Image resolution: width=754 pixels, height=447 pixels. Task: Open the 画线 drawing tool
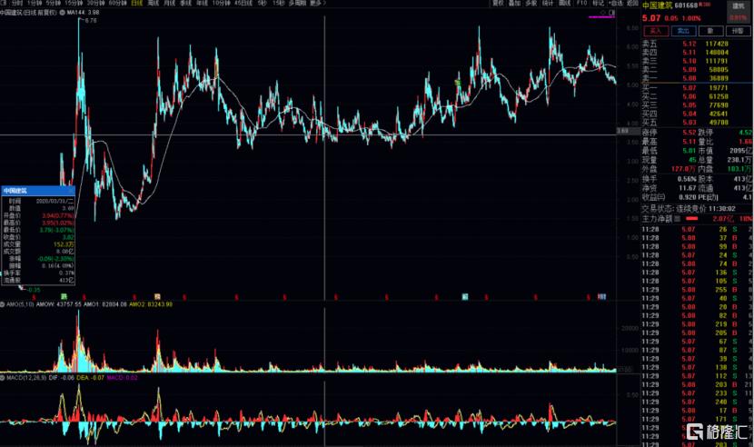point(564,3)
